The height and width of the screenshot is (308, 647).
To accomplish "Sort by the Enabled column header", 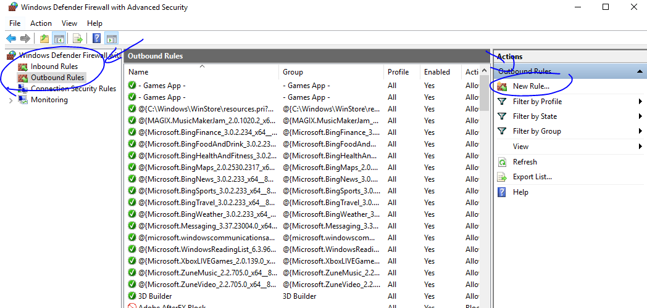I will 441,71.
